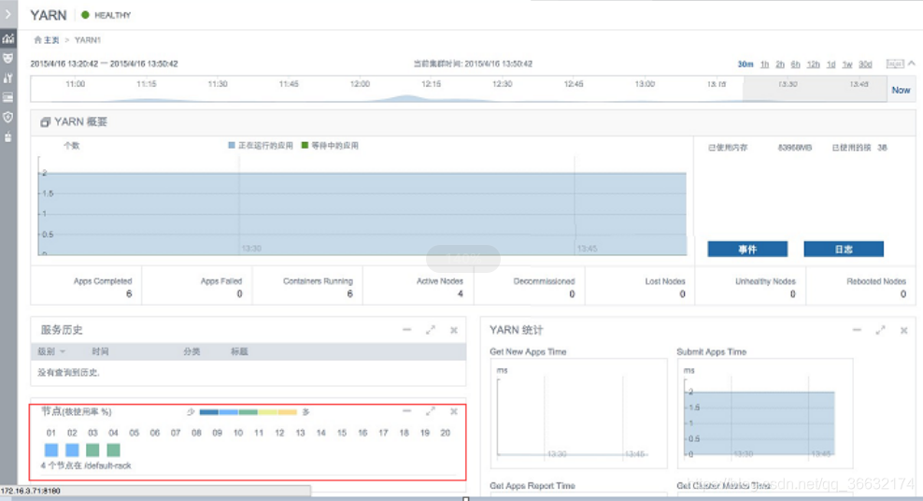Viewport: 923px width, 501px height.
Task: Open the 日志 logs button
Action: (x=844, y=249)
